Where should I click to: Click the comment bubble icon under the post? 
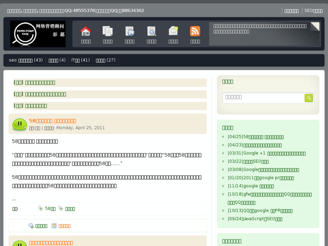tap(31, 226)
